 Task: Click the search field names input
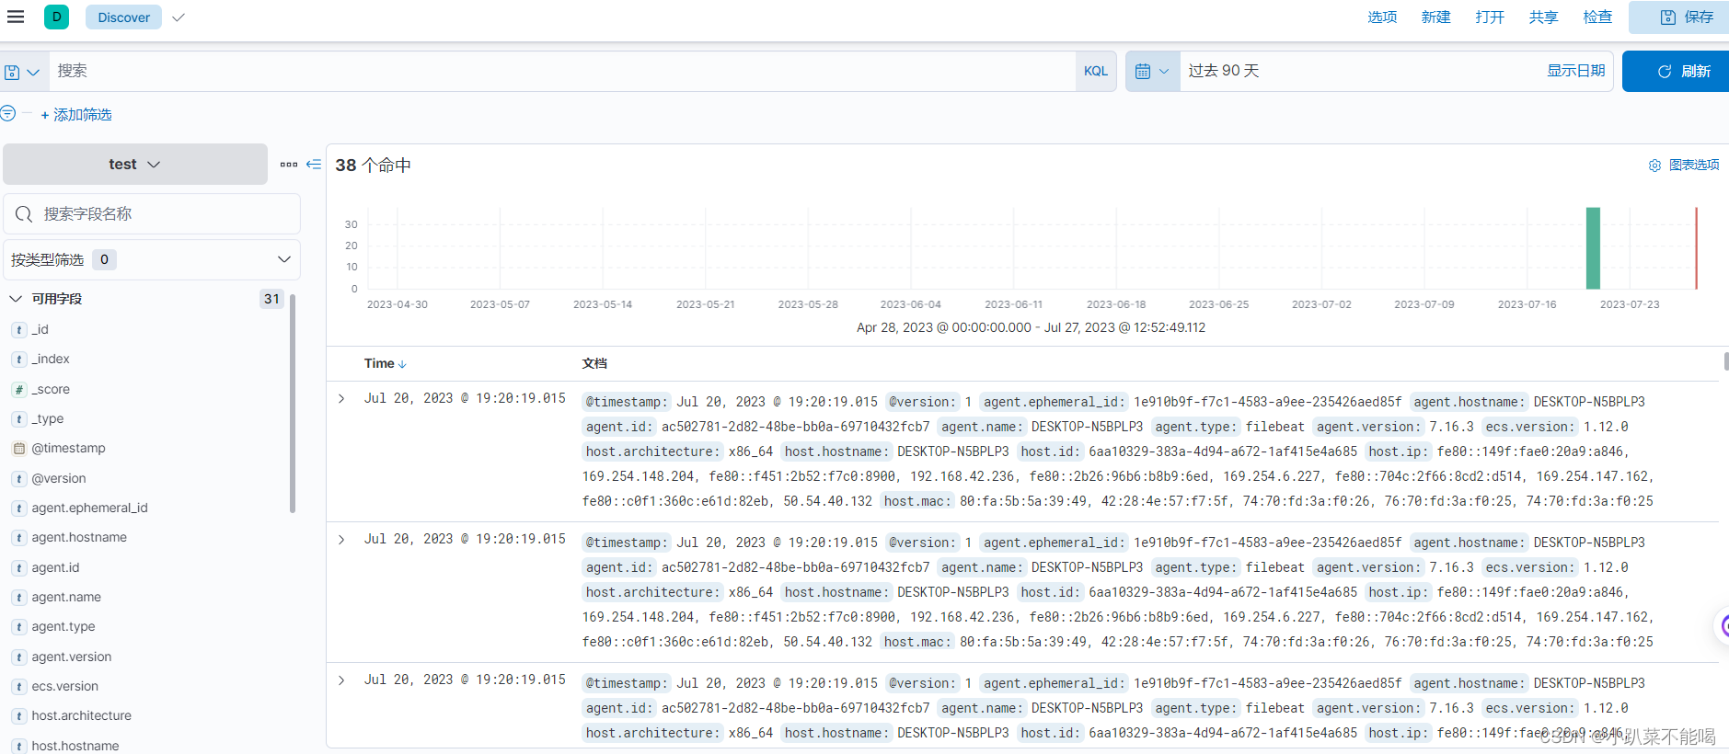[x=152, y=214]
